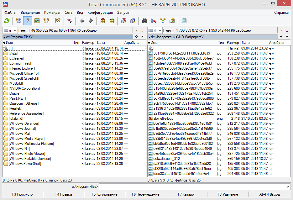Open the Справка menu
293x200 pixels.
tap(281, 13)
